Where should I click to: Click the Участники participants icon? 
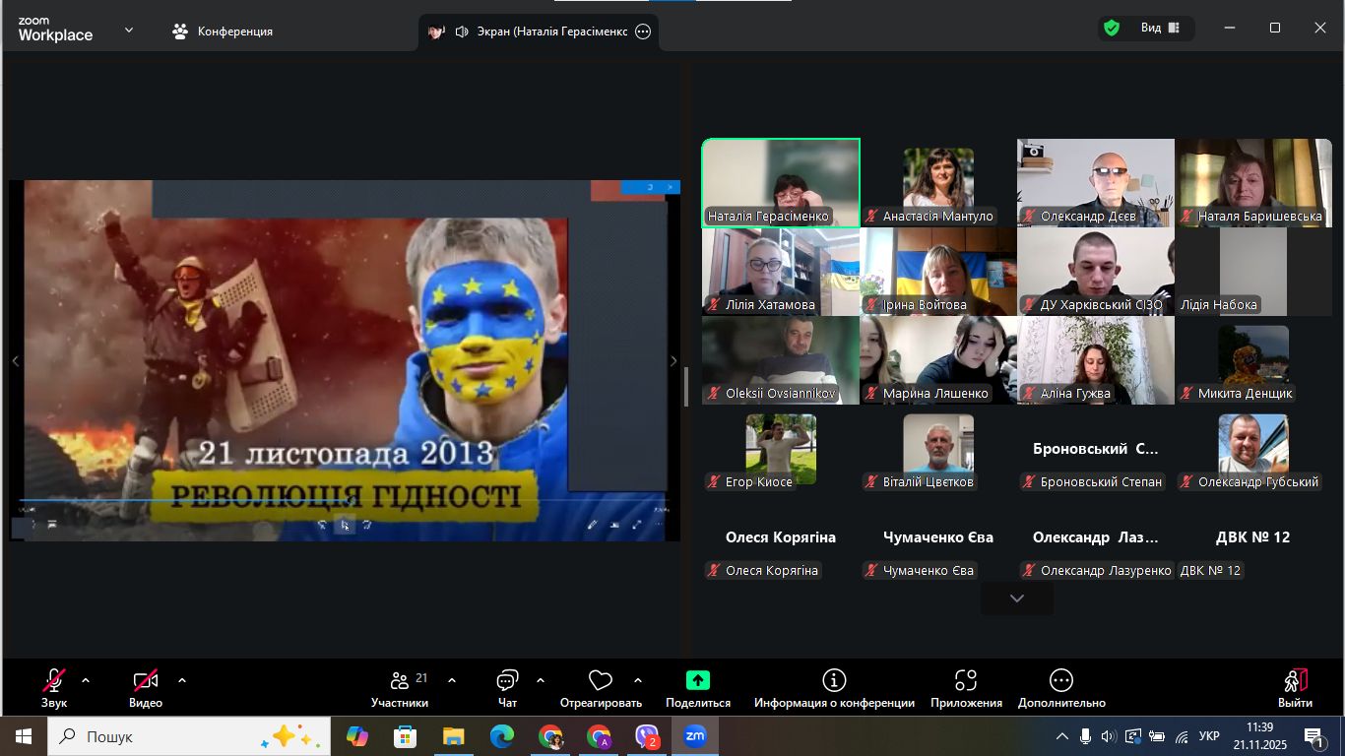(399, 680)
